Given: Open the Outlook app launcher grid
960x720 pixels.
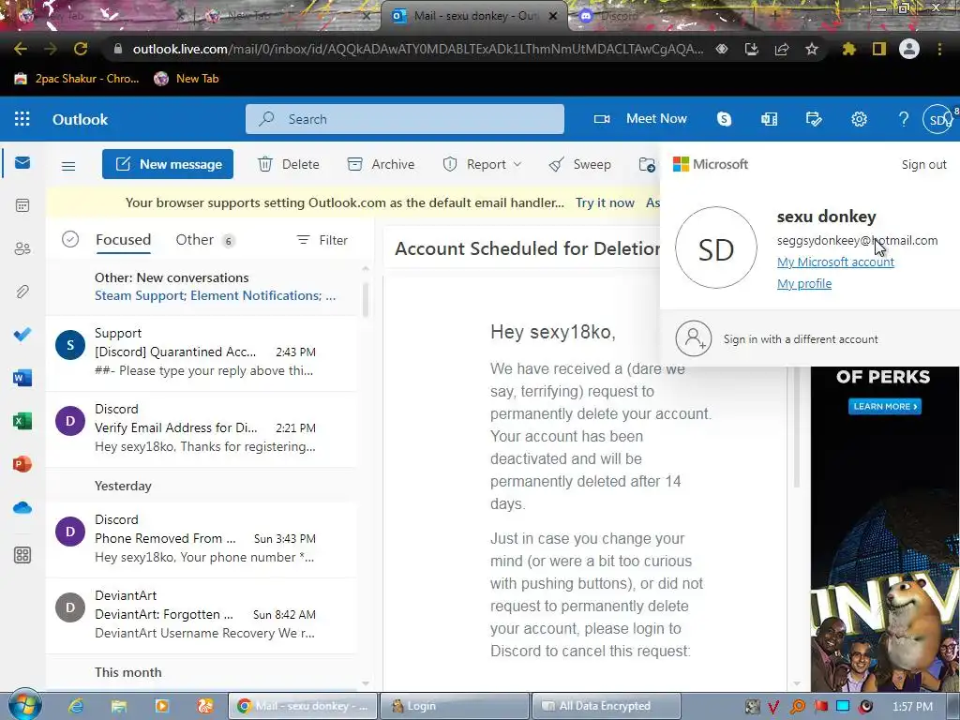Looking at the screenshot, I should 22,119.
